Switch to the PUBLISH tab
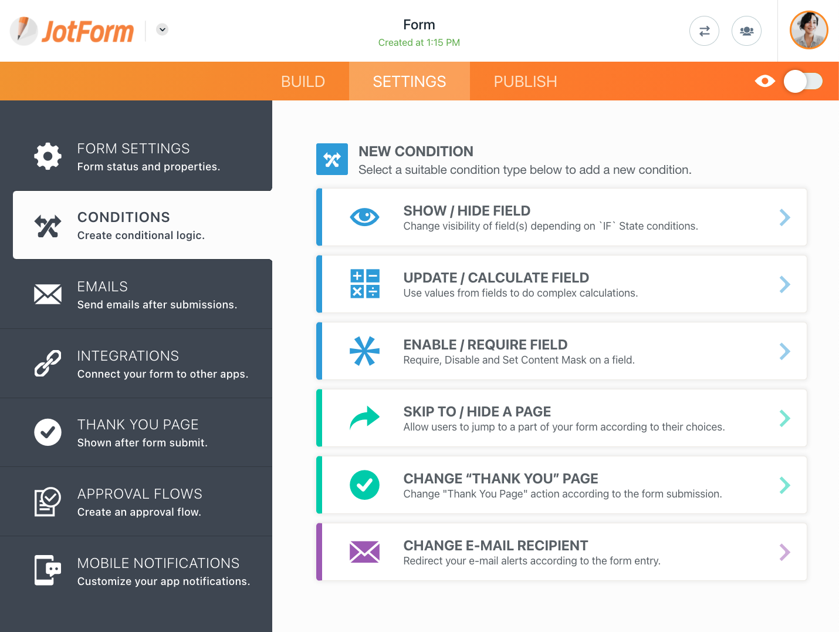The image size is (839, 632). click(x=525, y=81)
